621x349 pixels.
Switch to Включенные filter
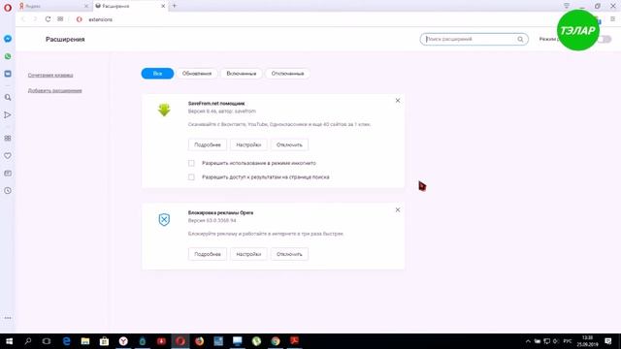(x=242, y=74)
